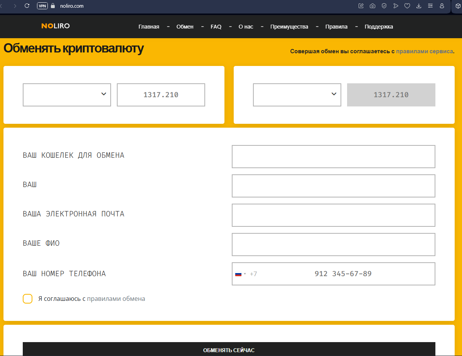Open the Protect shield icon in toolbar
This screenshot has width=462, height=356.
[384, 6]
